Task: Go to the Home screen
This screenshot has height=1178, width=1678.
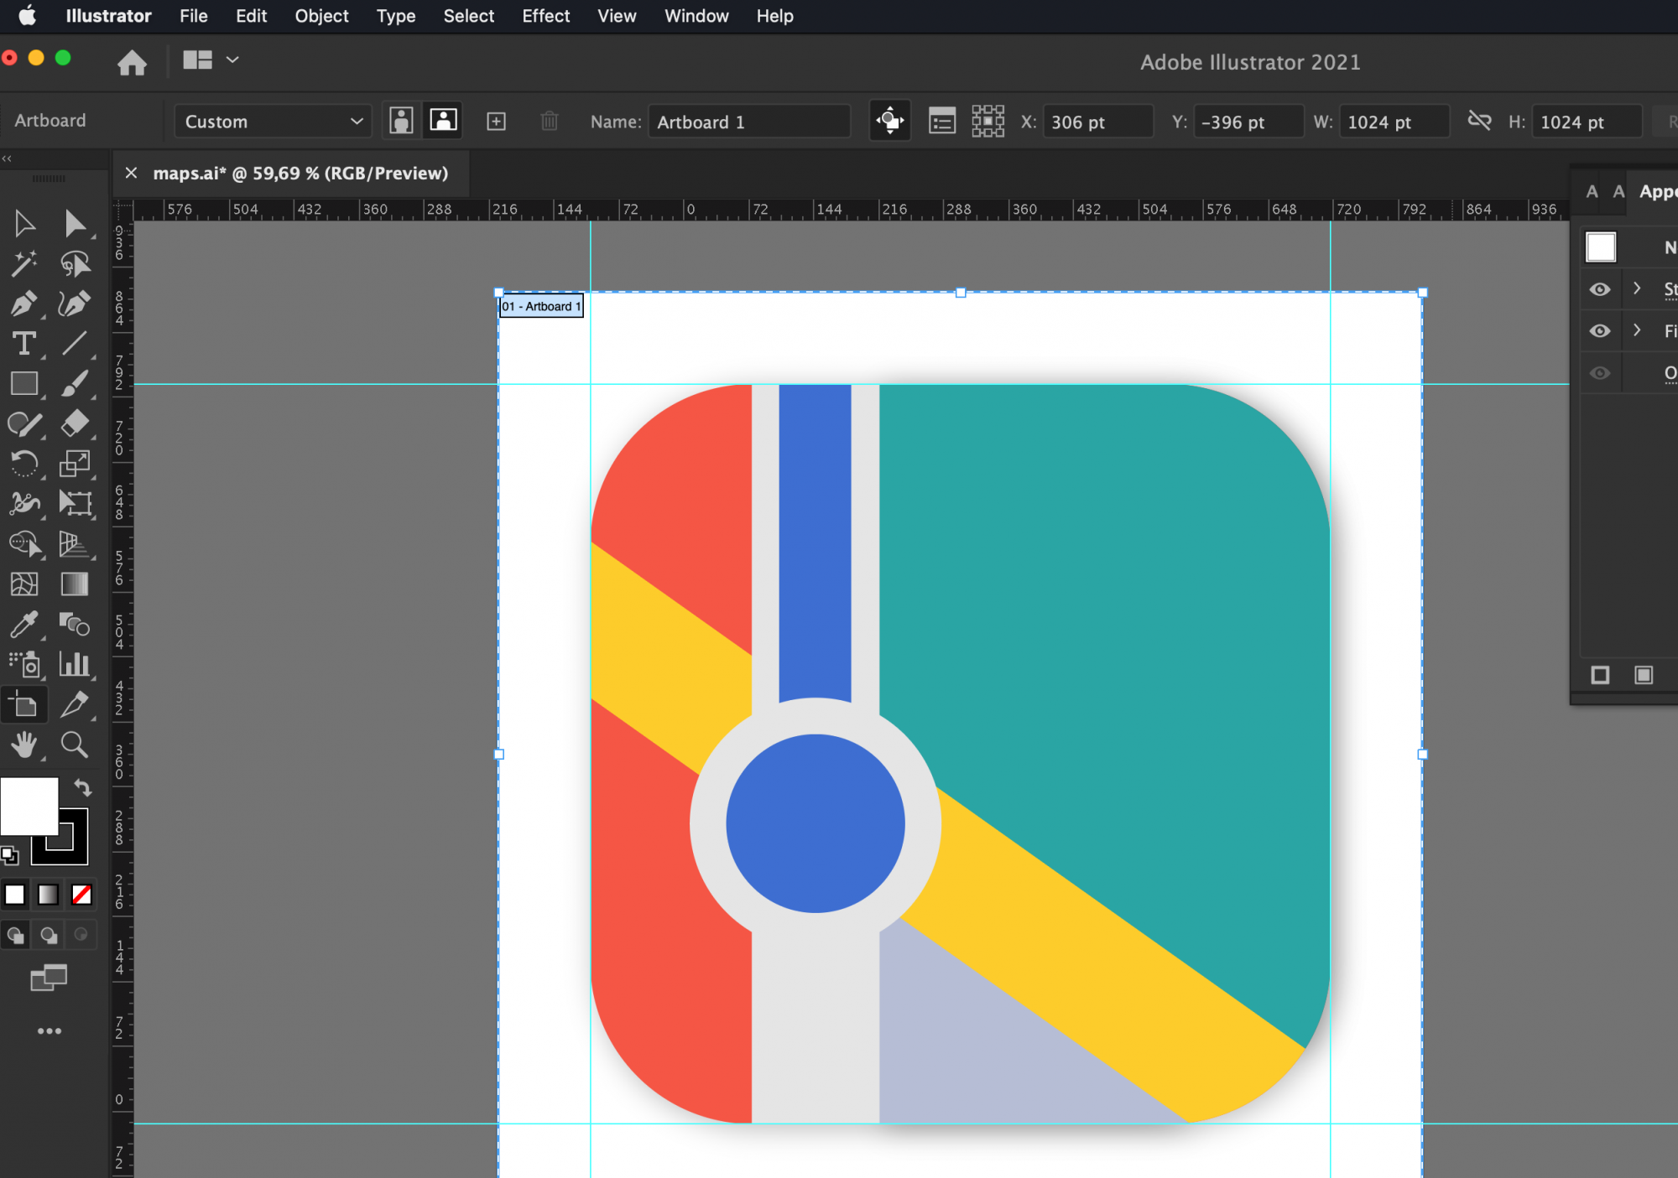Action: click(x=132, y=62)
